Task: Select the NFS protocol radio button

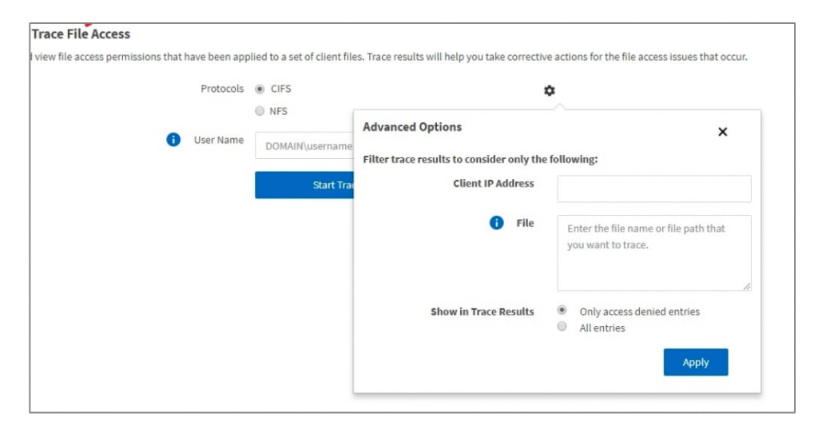Action: point(260,112)
